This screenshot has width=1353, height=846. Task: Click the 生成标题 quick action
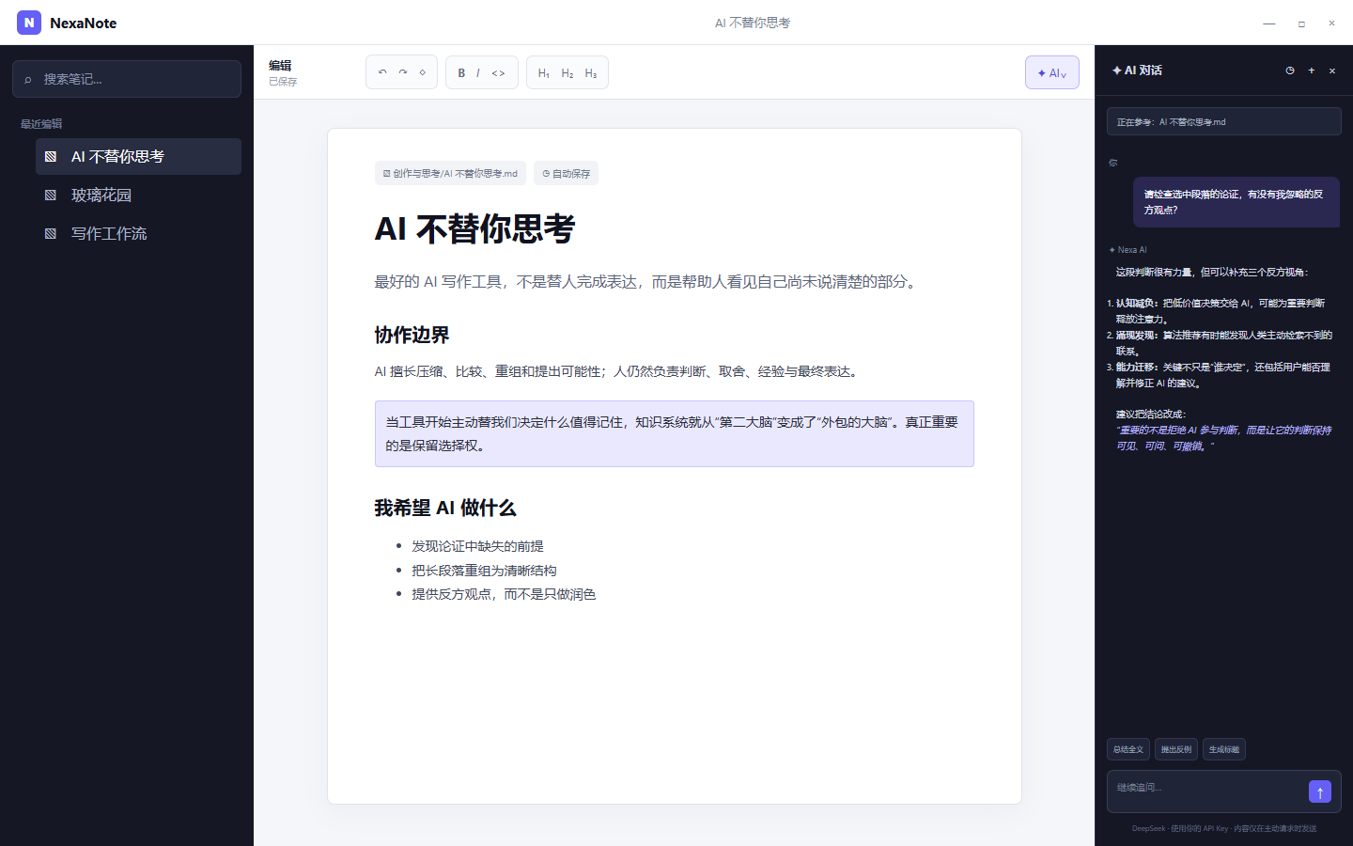coord(1224,749)
